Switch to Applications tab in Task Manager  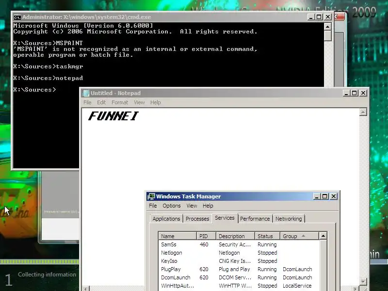point(166,219)
